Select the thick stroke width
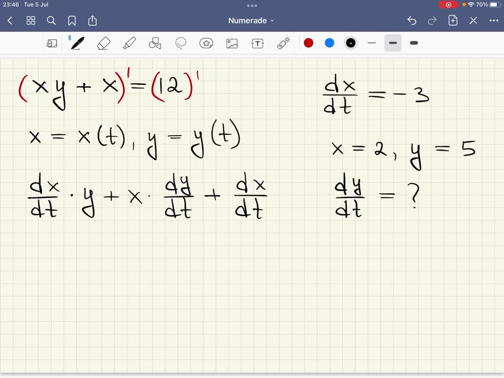This screenshot has width=504, height=378. [x=413, y=43]
